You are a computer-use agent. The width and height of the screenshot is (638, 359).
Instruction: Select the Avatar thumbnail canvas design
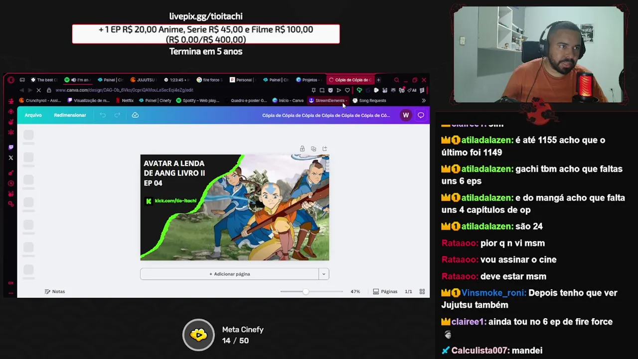click(x=235, y=207)
